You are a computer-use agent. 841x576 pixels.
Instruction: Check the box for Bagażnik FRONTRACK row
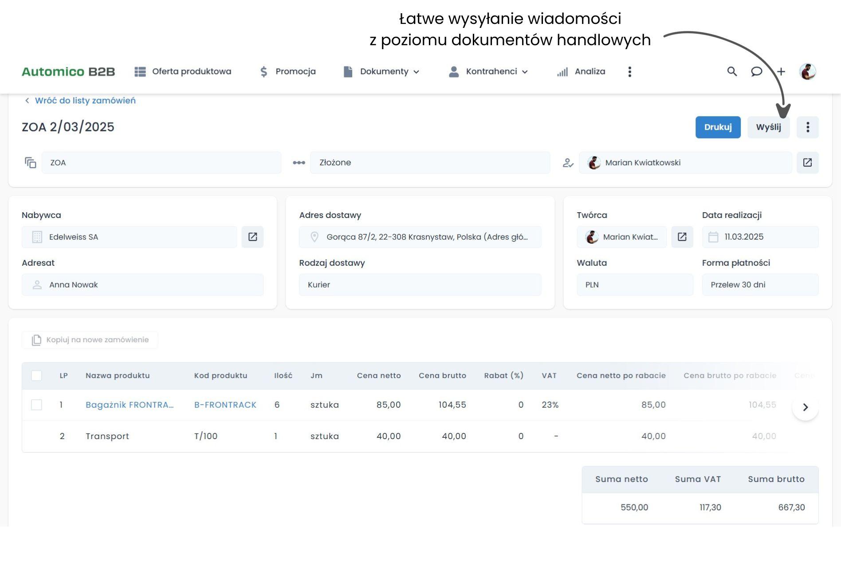click(x=37, y=405)
